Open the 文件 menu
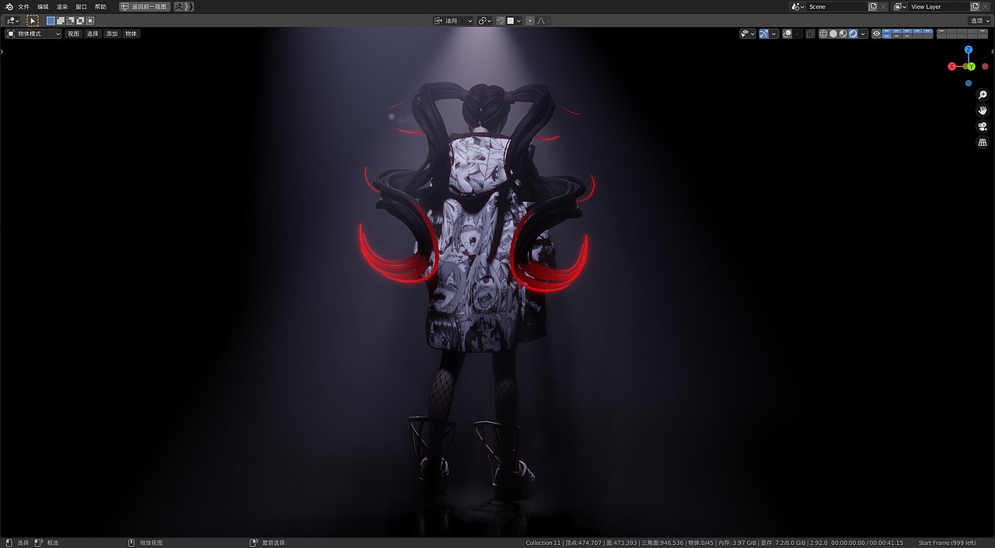Screen dimensions: 995x548 tap(24, 6)
